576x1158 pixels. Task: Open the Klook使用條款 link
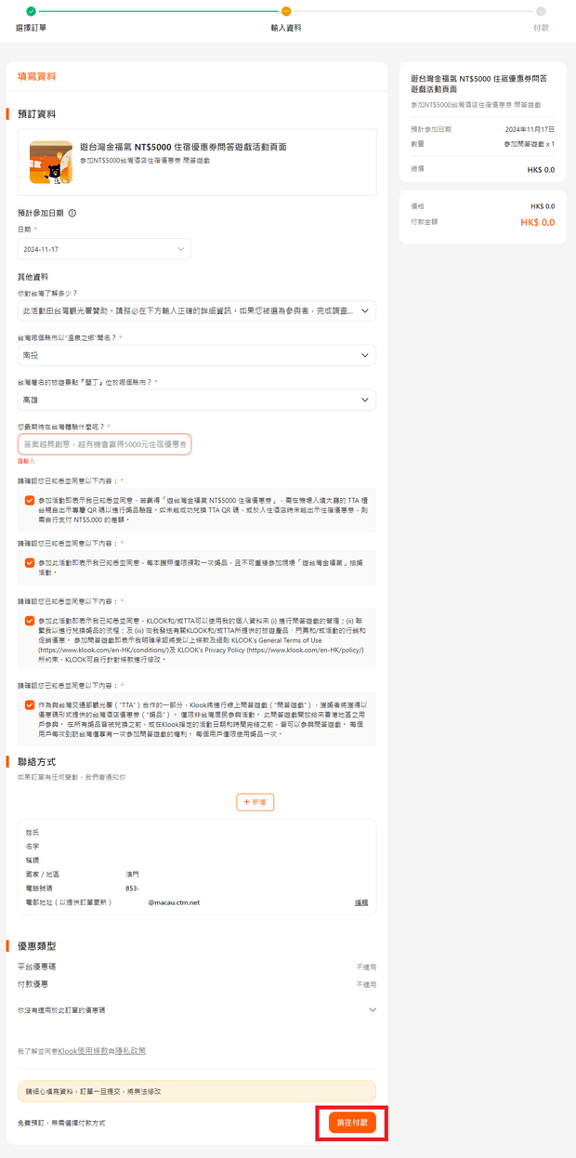coord(85,1051)
